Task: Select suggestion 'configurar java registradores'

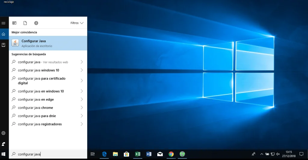Action: click(x=48, y=124)
